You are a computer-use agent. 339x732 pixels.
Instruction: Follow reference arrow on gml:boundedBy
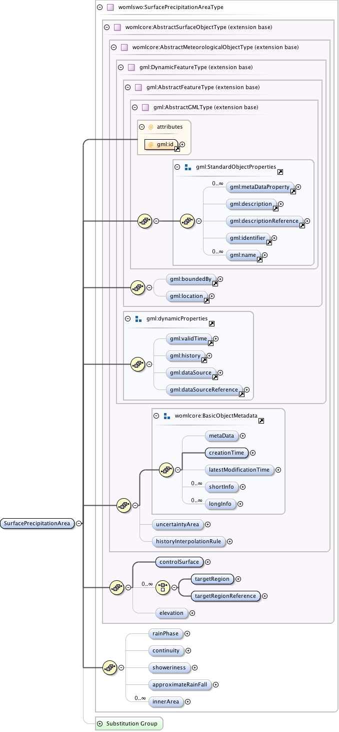(215, 283)
